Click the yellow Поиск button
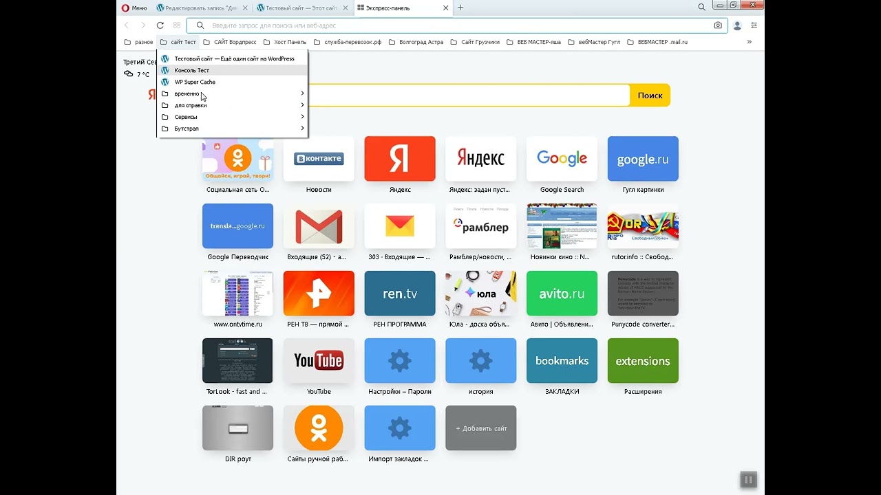Viewport: 881px width, 495px height. [650, 96]
